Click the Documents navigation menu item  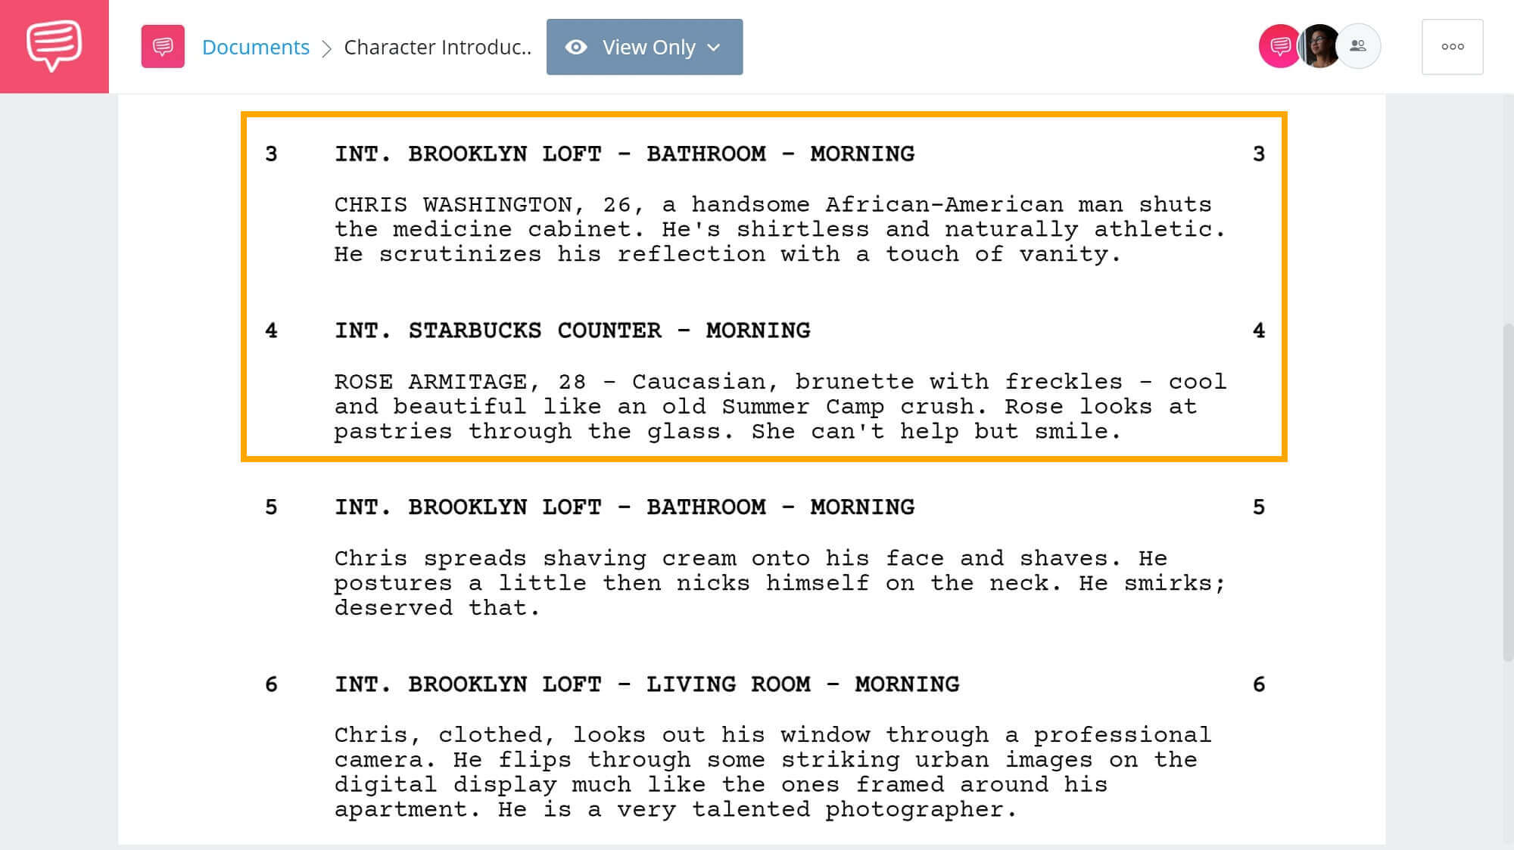click(x=255, y=45)
